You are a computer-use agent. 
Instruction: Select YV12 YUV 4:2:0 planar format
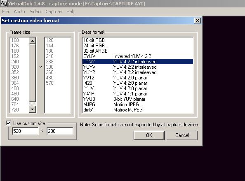point(138,78)
